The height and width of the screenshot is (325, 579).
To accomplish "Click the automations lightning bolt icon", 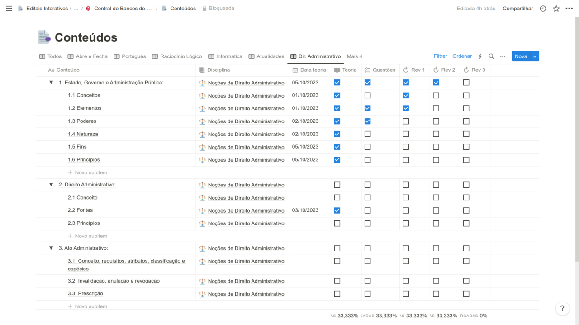I will [480, 56].
